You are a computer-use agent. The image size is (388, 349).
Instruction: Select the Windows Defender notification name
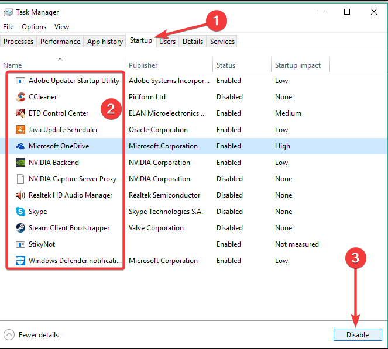(x=75, y=261)
